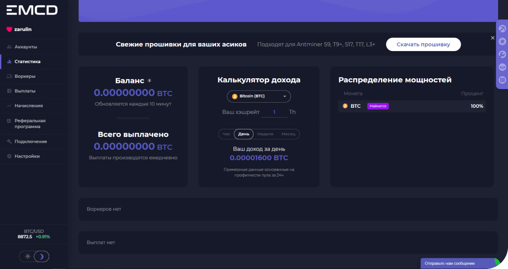Select dark theme moon toggle
The height and width of the screenshot is (269, 508).
tap(42, 256)
